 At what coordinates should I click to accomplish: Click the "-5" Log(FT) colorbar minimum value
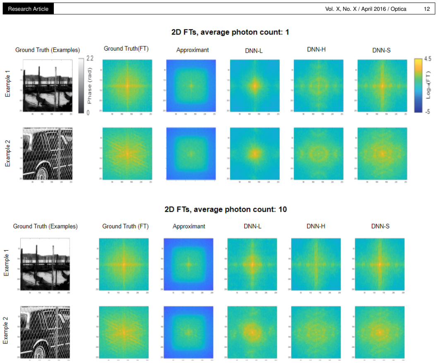point(427,111)
